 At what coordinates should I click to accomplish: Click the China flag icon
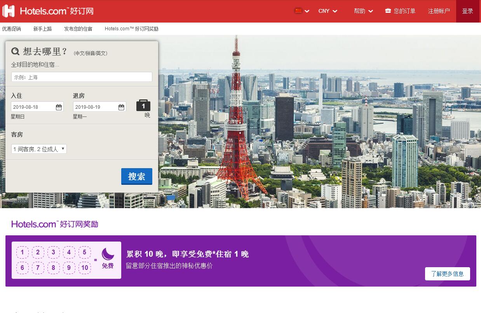[x=298, y=11]
